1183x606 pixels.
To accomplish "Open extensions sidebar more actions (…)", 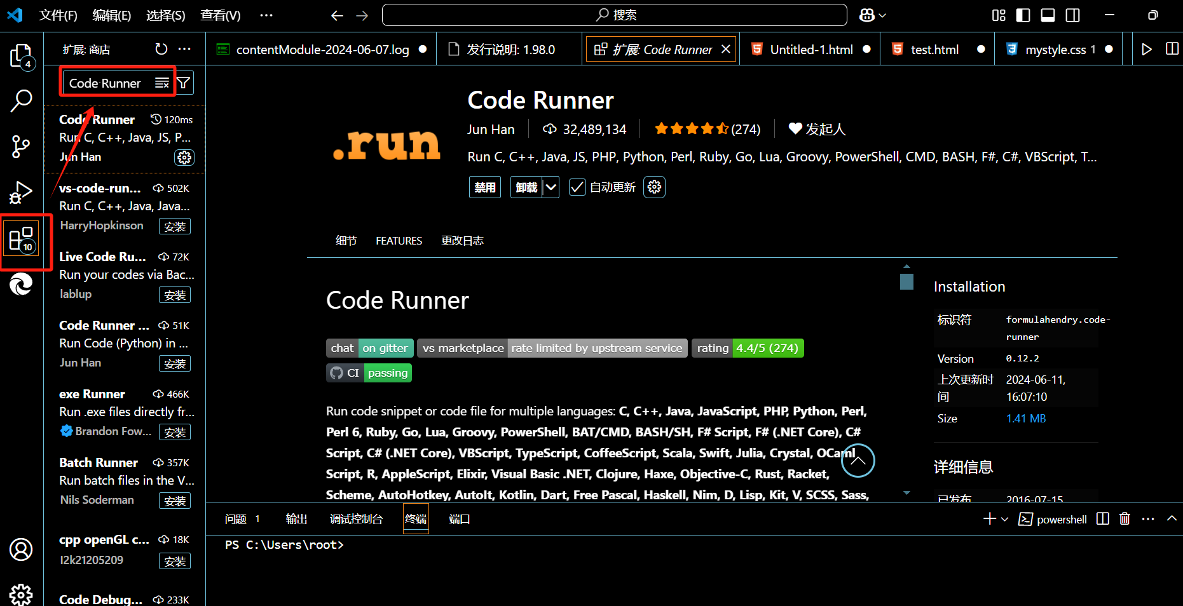I will click(x=184, y=49).
